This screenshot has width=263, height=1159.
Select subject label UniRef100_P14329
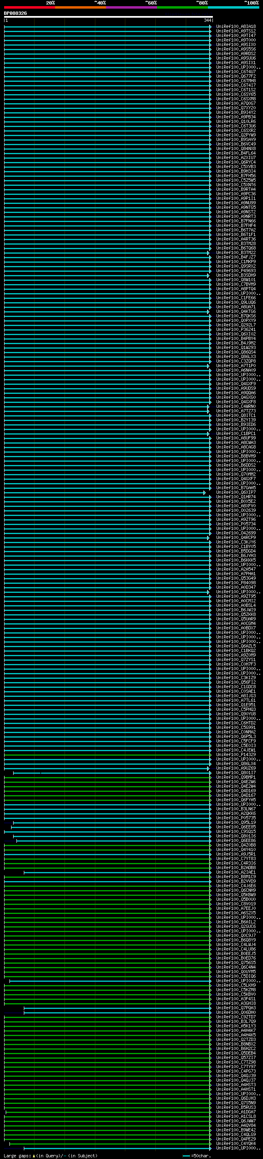click(x=235, y=754)
